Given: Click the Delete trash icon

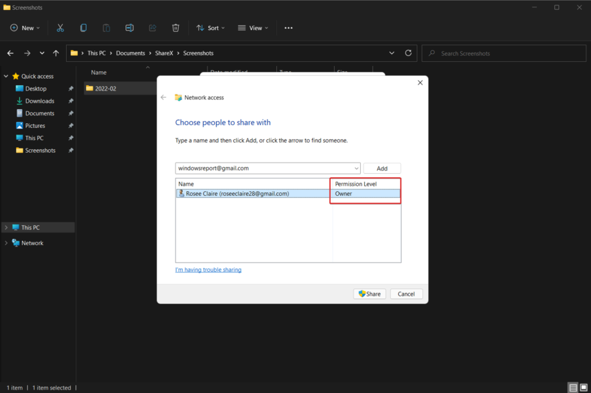Looking at the screenshot, I should [x=175, y=27].
